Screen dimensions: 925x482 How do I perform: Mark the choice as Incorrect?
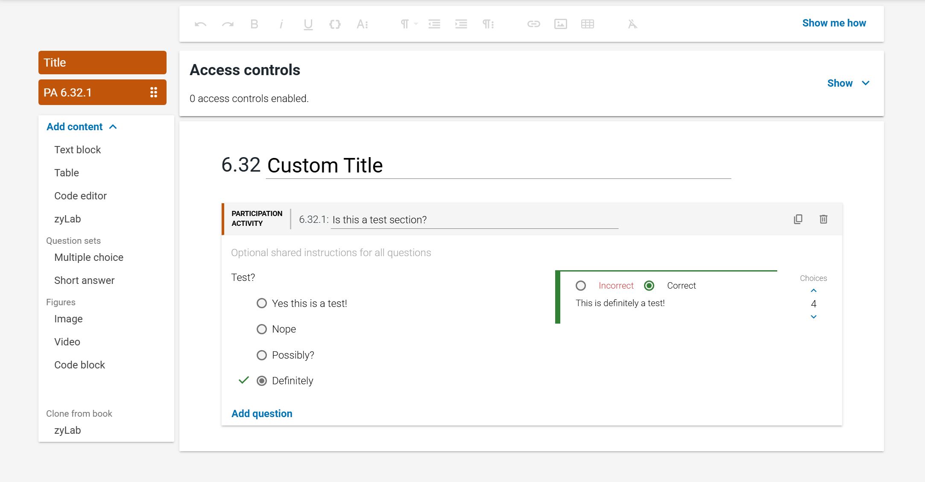(580, 286)
